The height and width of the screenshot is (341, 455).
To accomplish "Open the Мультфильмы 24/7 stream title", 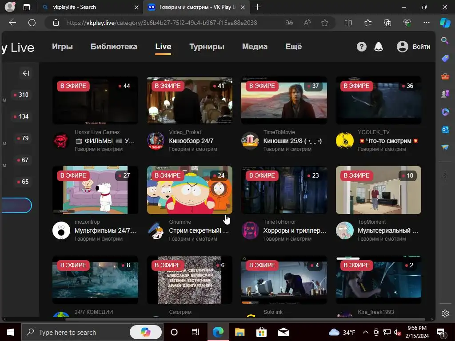I will tap(105, 230).
